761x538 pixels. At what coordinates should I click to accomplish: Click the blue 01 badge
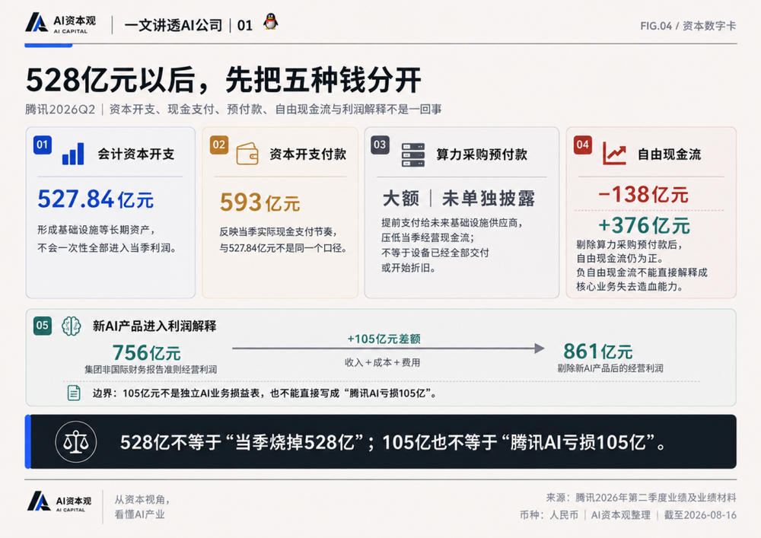point(43,145)
